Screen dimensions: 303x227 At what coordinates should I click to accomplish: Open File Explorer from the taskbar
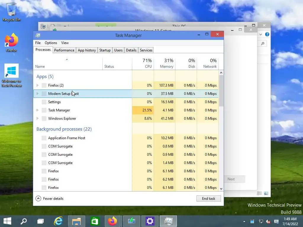click(x=77, y=221)
